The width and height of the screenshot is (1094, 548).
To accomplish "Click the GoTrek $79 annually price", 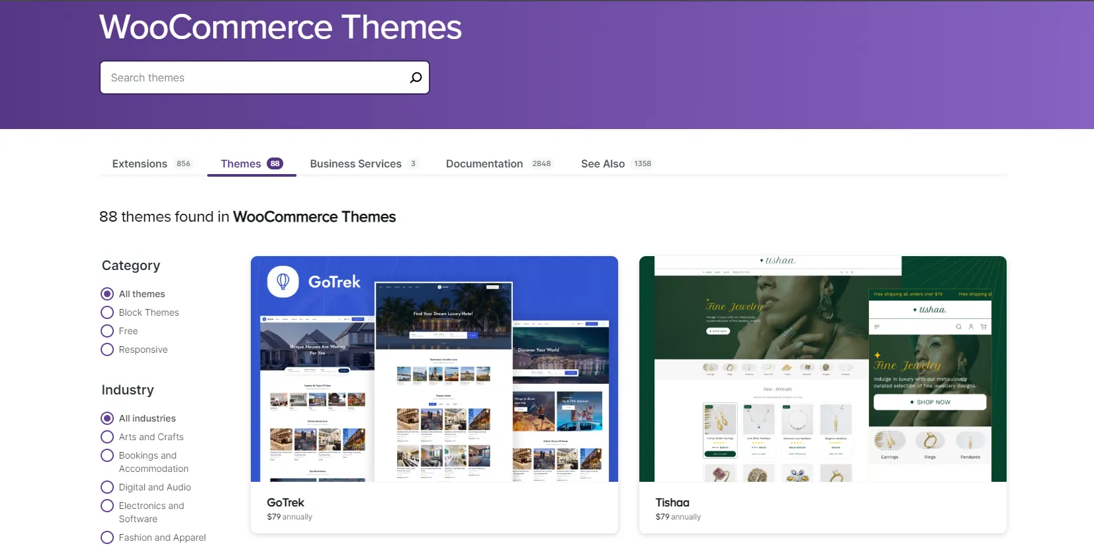I will tap(289, 517).
